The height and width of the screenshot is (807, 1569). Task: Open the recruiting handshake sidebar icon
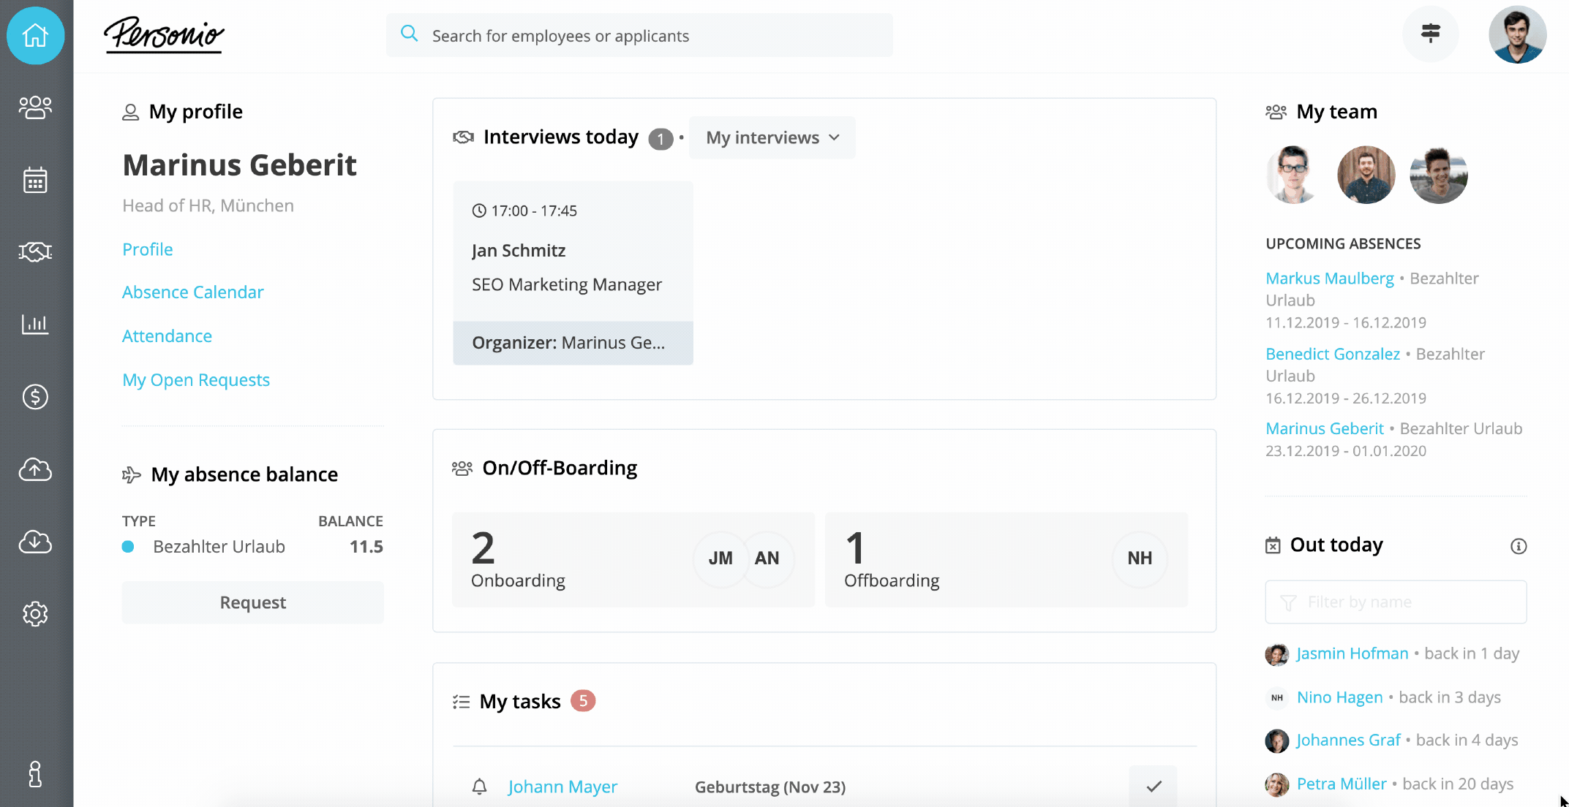pos(35,252)
